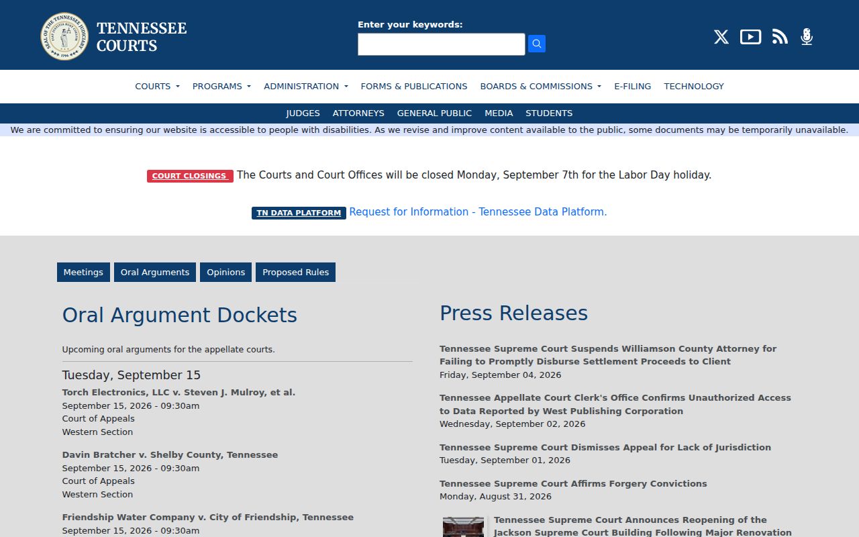Open Request for Information data platform link
859x537 pixels.
tap(478, 211)
